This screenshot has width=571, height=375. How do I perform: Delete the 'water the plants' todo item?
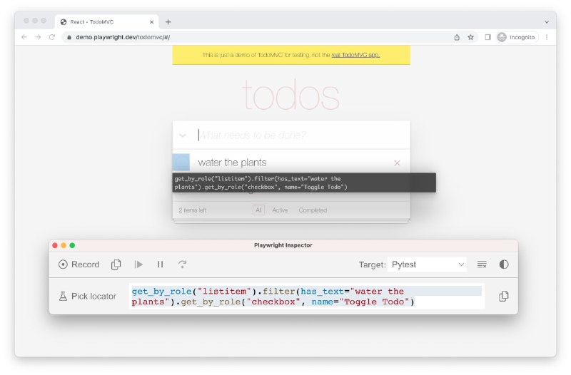click(397, 163)
